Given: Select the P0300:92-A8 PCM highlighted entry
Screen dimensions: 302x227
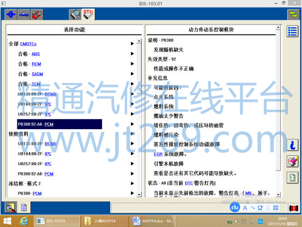Looking at the screenshot, I should (x=60, y=124).
